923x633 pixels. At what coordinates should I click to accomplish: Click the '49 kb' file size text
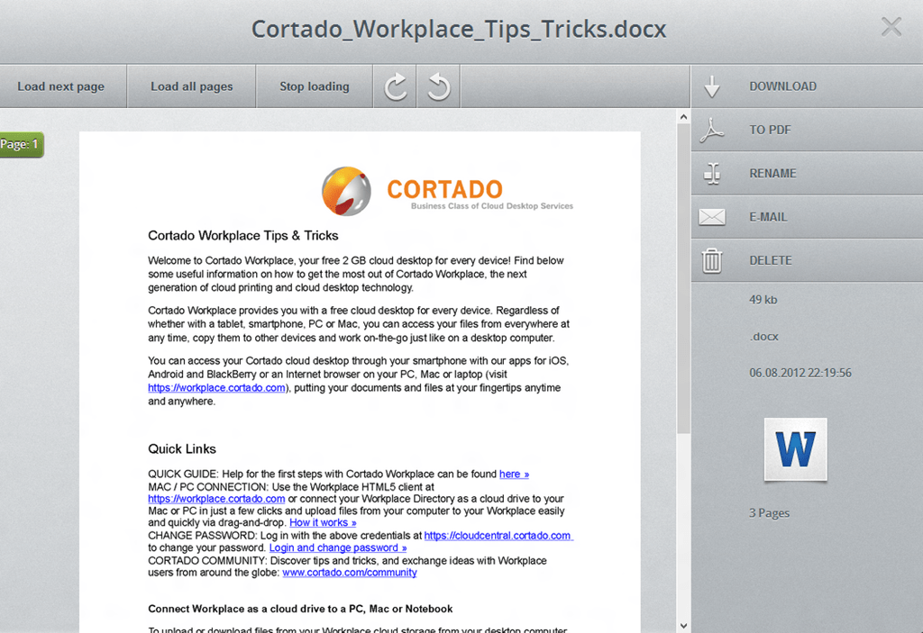763,300
